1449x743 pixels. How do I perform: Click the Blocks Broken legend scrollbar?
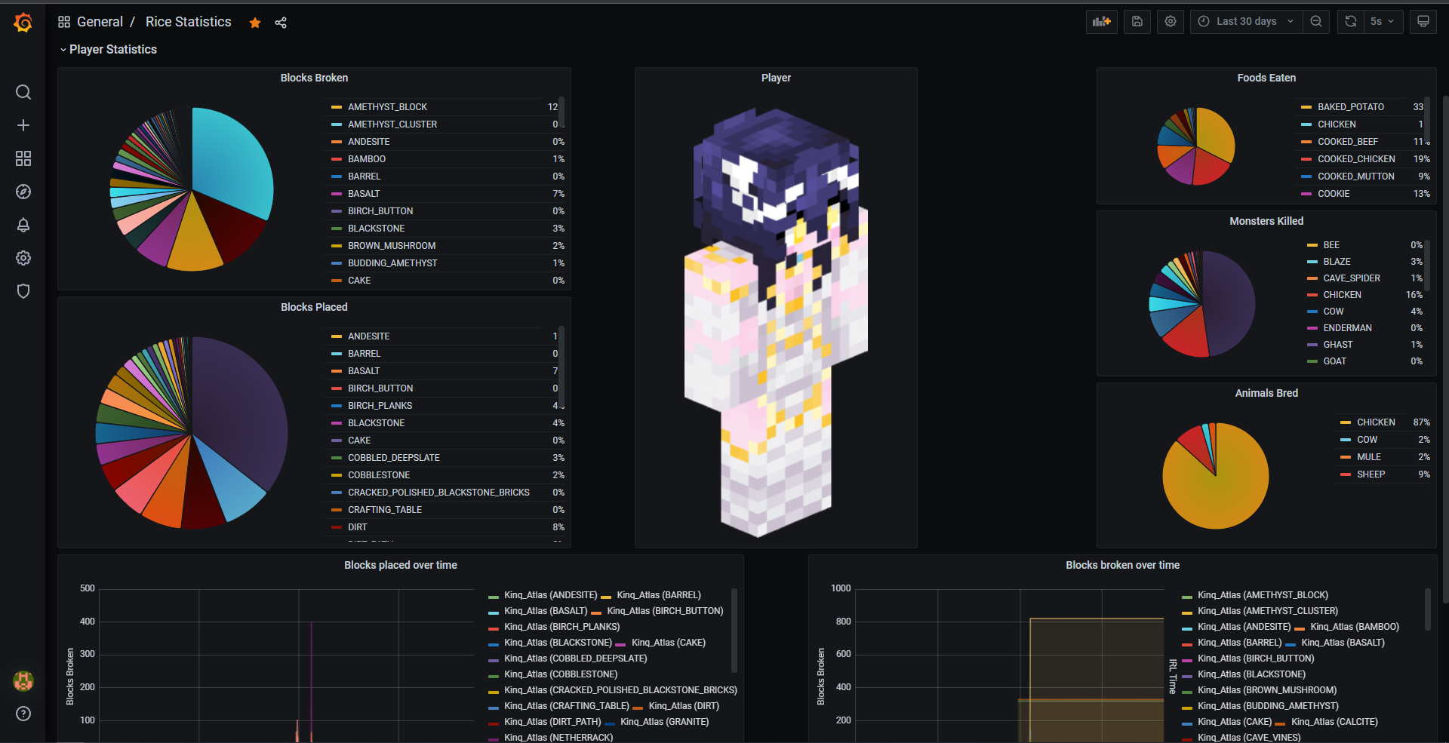pos(561,112)
